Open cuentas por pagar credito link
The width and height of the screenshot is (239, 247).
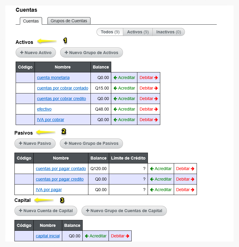tap(60, 179)
